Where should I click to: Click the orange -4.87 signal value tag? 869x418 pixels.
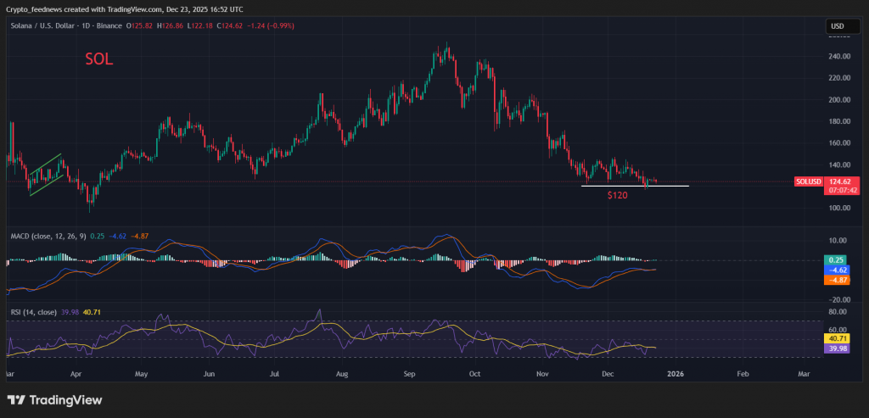(837, 279)
